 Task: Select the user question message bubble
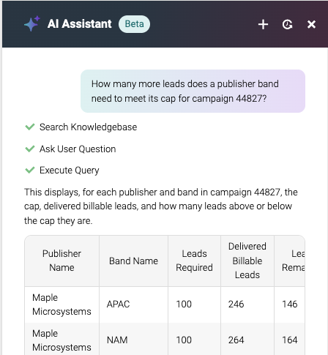[x=193, y=91]
